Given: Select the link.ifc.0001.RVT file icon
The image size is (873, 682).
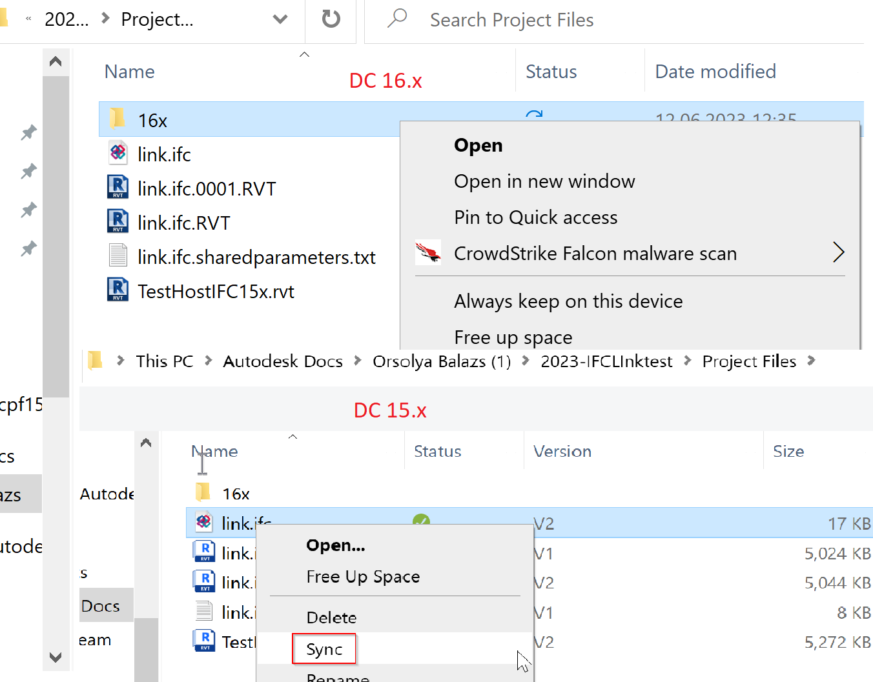Looking at the screenshot, I should 118,187.
